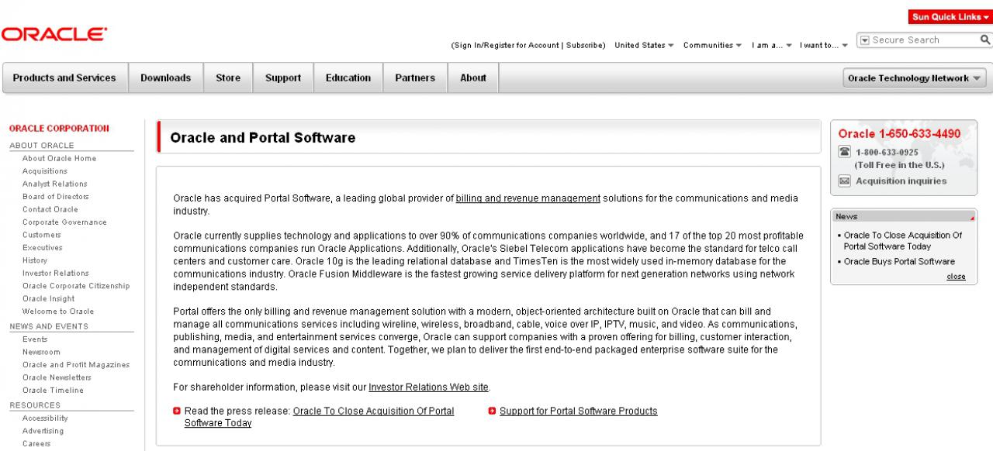The width and height of the screenshot is (993, 451).
Task: Open Oracle Insight sidebar link
Action: (48, 298)
